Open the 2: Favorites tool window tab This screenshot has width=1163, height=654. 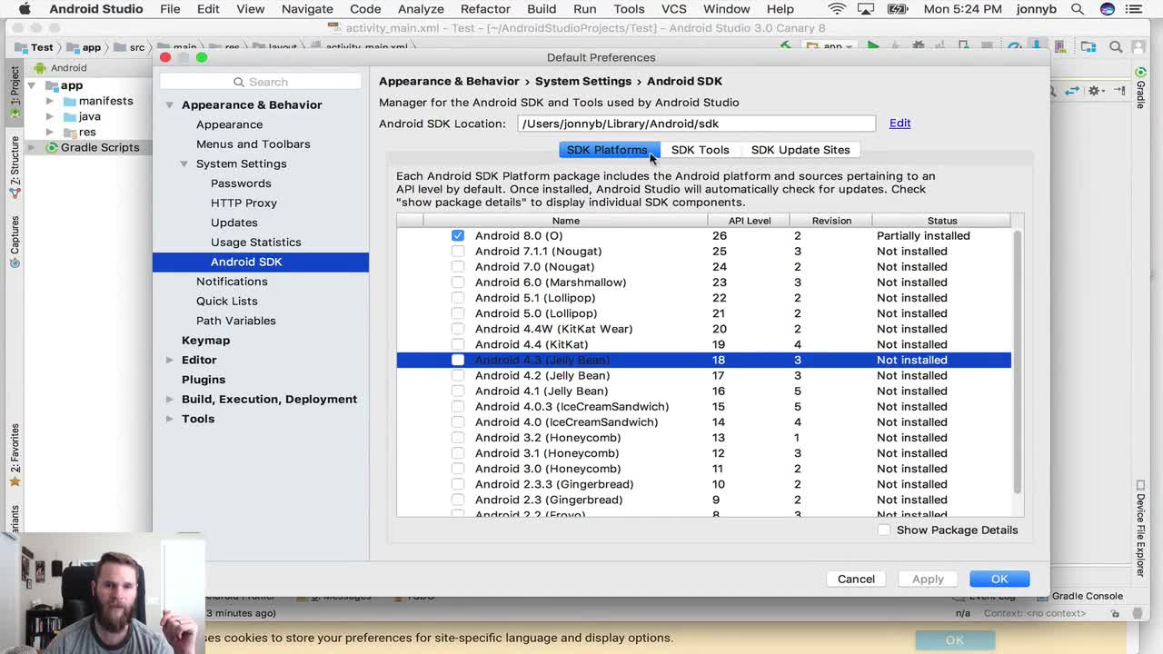14,456
